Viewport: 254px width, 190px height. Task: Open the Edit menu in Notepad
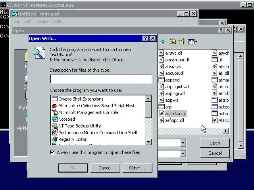27,21
